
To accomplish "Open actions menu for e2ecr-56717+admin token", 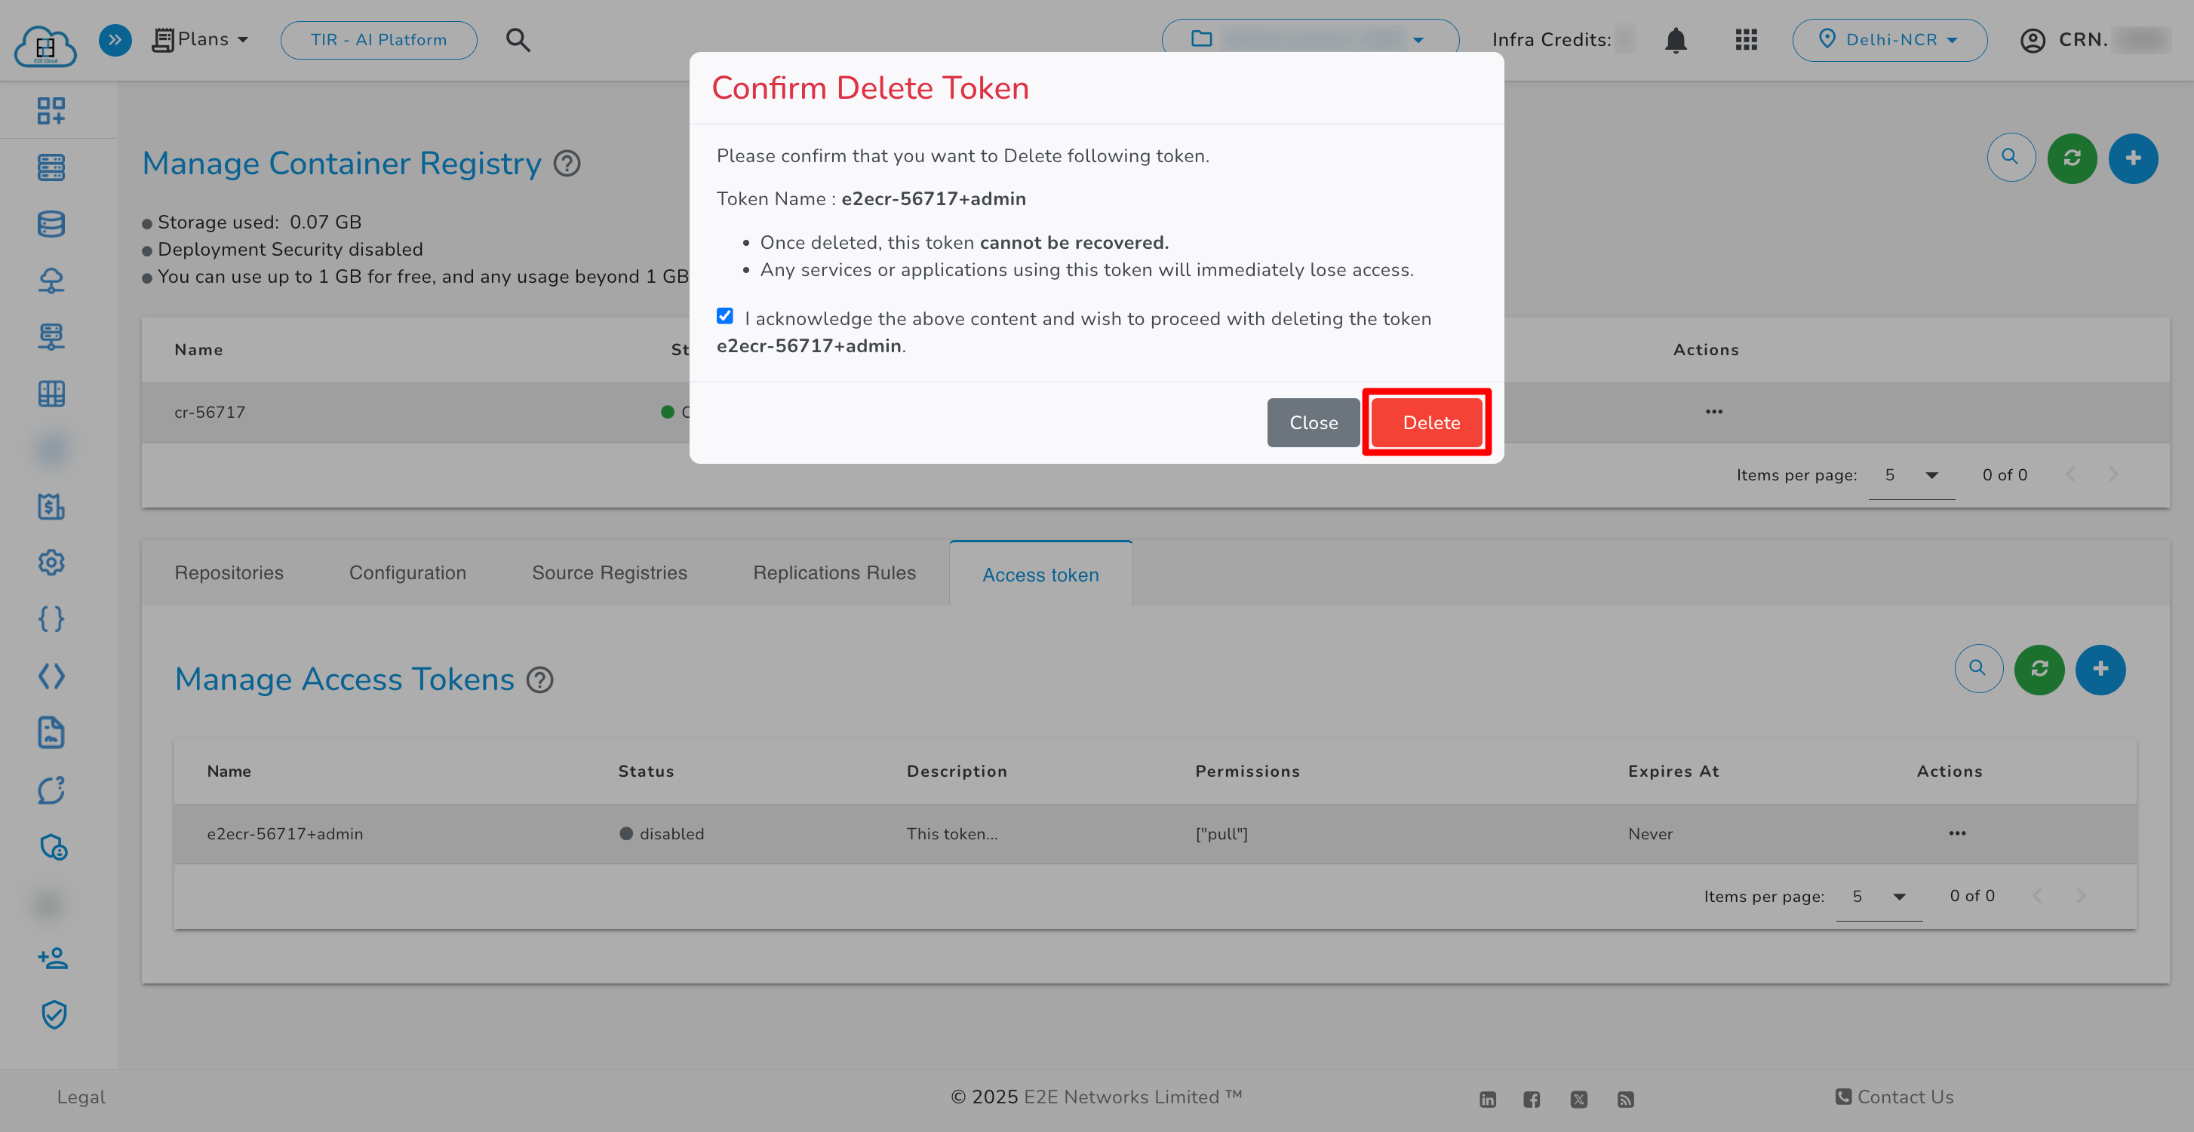I will (1956, 833).
